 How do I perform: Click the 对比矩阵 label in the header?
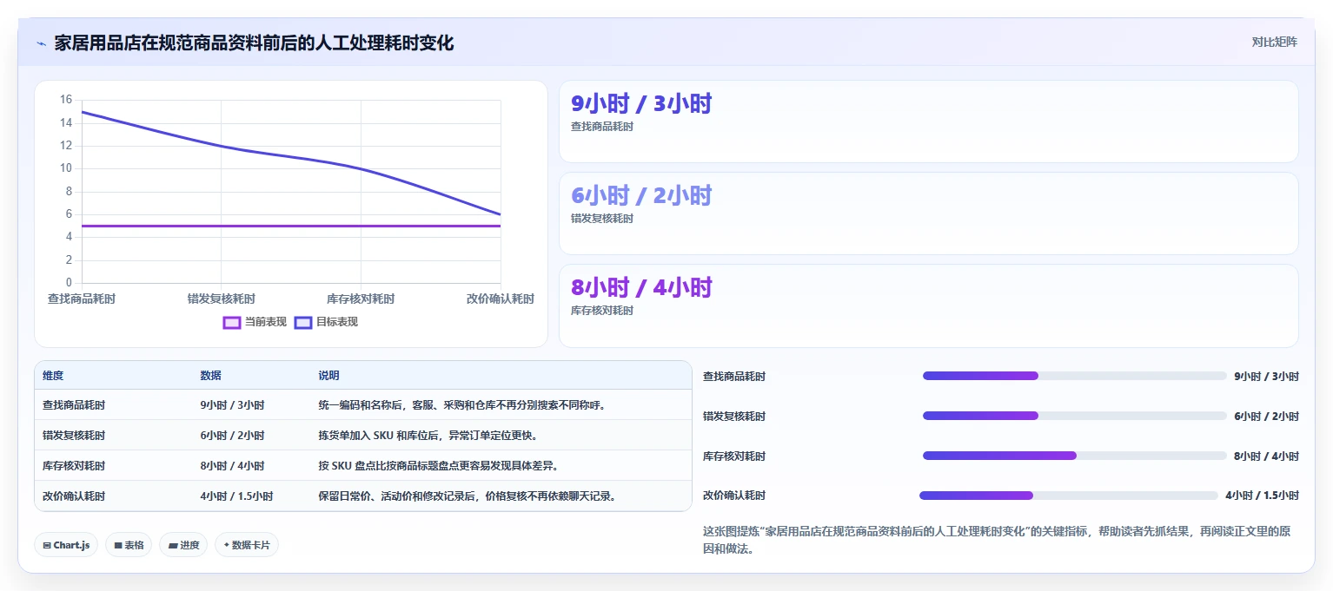[1274, 43]
